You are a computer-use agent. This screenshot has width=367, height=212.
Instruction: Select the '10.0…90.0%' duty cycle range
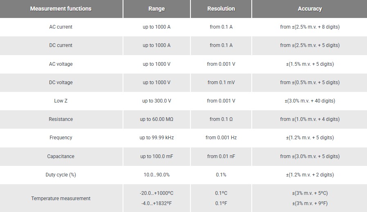coord(157,175)
